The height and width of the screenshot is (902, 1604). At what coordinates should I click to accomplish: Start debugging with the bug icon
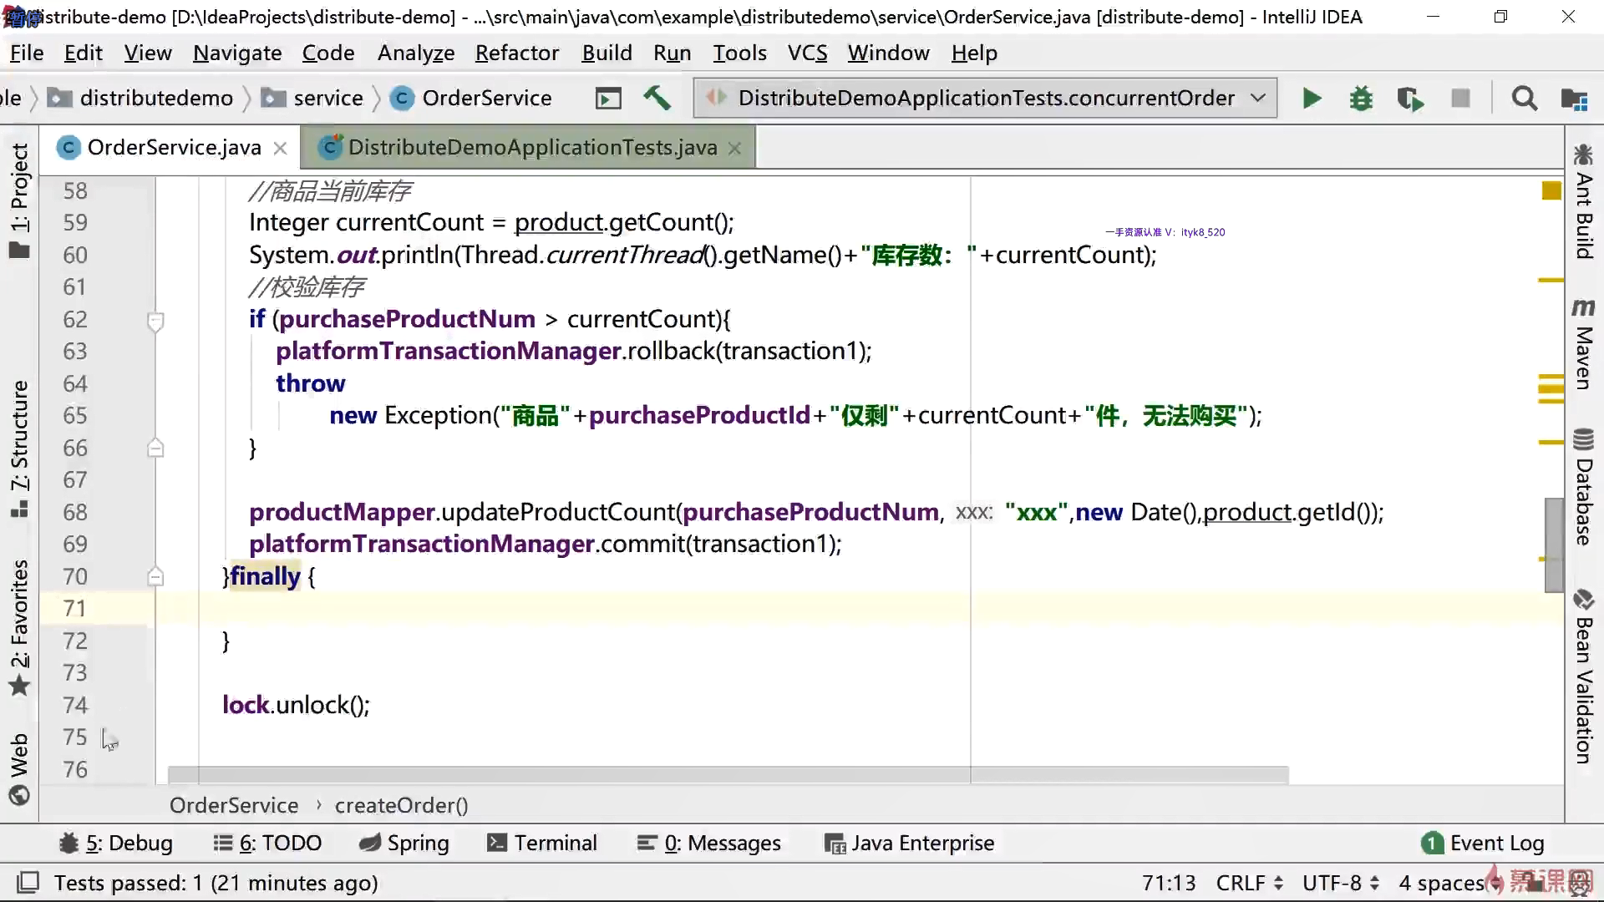[x=1361, y=99]
